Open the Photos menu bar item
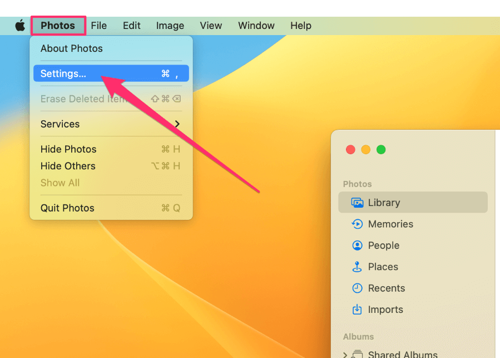This screenshot has width=500, height=358. coord(58,26)
